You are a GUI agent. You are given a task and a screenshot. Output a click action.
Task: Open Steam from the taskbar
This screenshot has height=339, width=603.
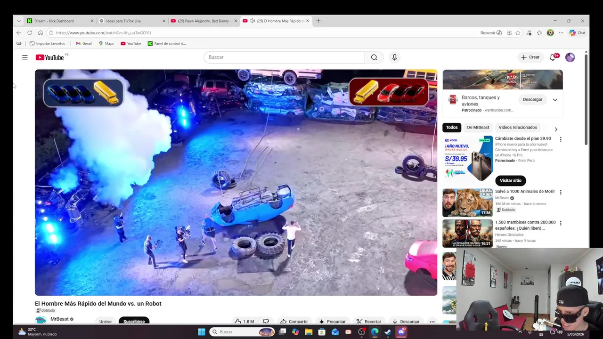(388, 332)
